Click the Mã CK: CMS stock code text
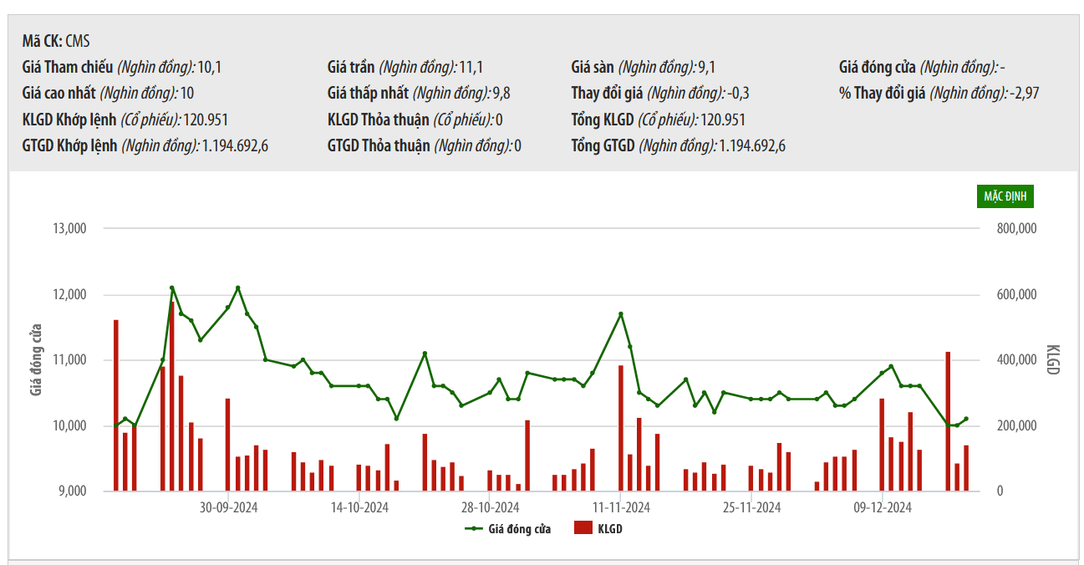The image size is (1084, 565). pos(56,41)
